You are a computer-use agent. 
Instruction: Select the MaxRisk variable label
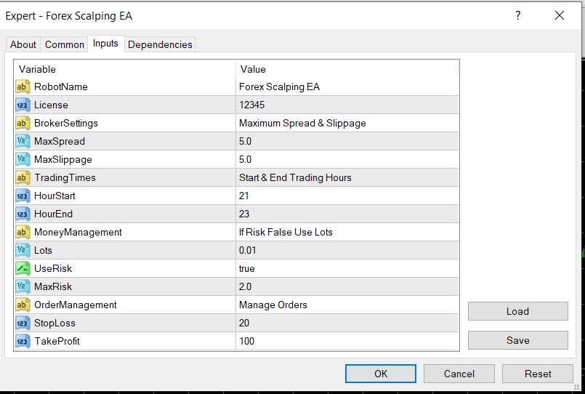(53, 286)
